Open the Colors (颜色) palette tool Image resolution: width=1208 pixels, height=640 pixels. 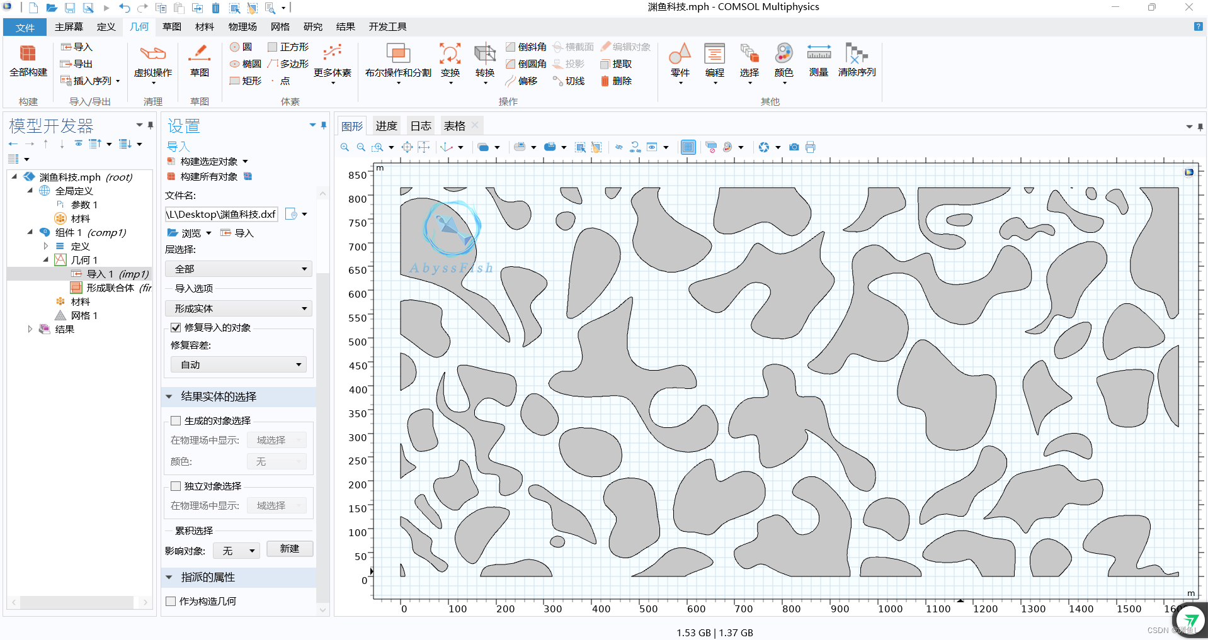[784, 62]
